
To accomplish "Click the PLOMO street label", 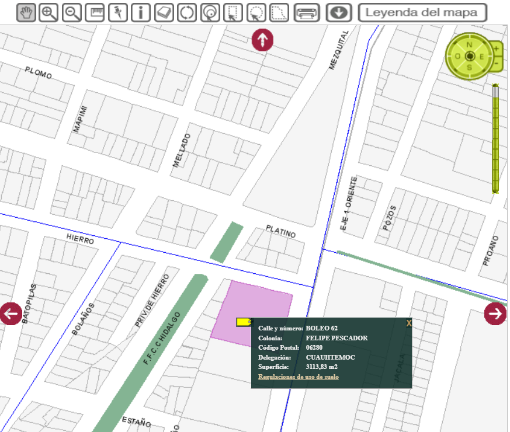I will pyautogui.click(x=39, y=73).
